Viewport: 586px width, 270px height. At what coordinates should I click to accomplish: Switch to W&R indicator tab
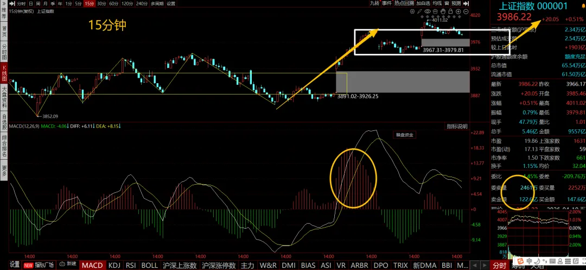(x=268, y=265)
